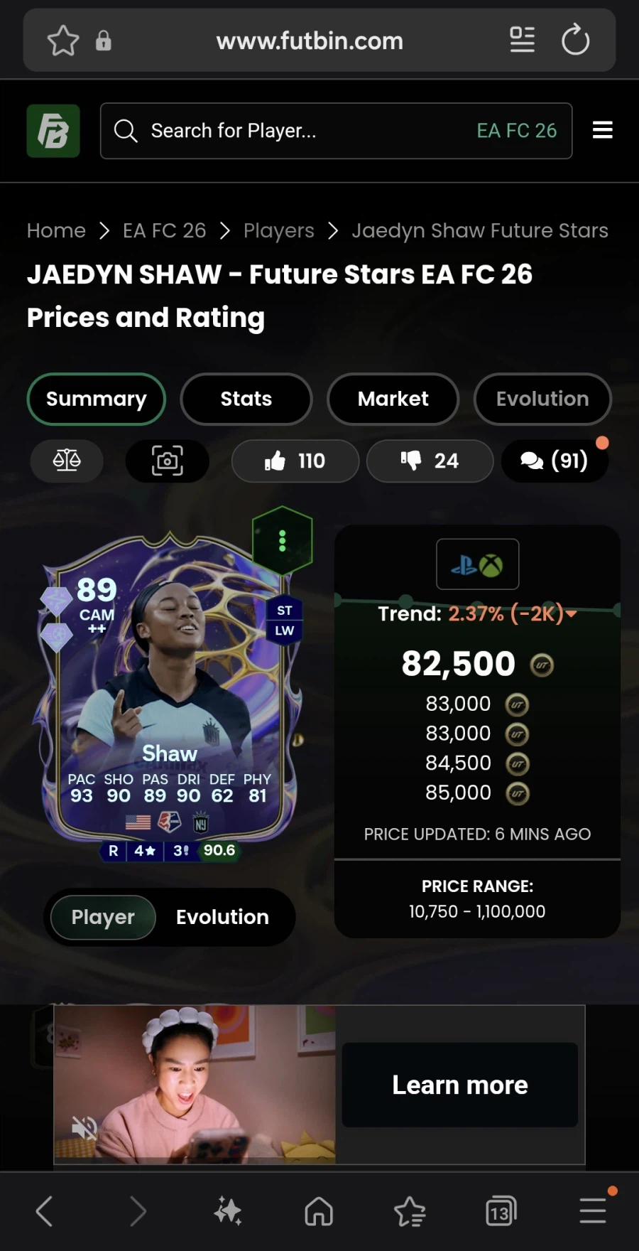Image resolution: width=639 pixels, height=1251 pixels.
Task: Go to Players breadcrumb link
Action: click(278, 230)
